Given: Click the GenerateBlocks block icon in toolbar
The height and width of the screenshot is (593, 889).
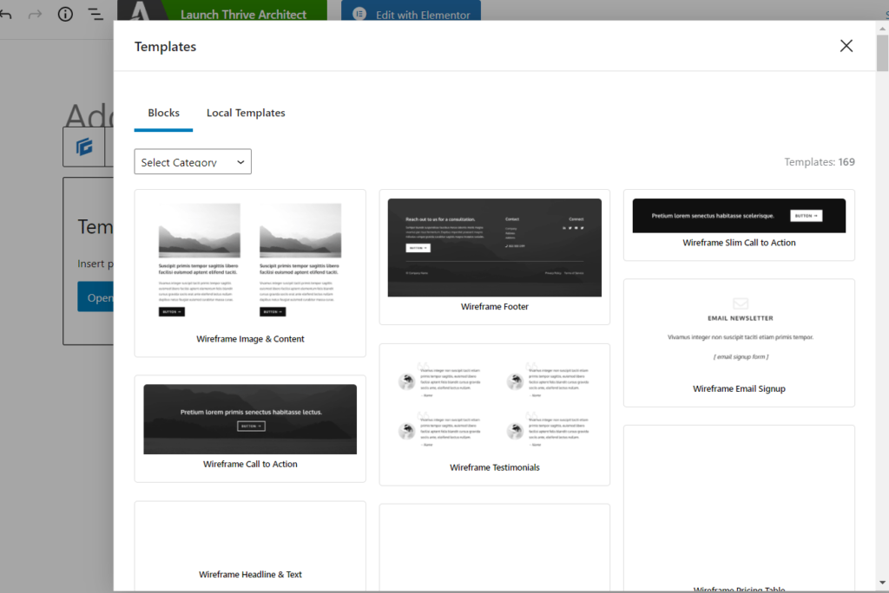Looking at the screenshot, I should pyautogui.click(x=84, y=147).
